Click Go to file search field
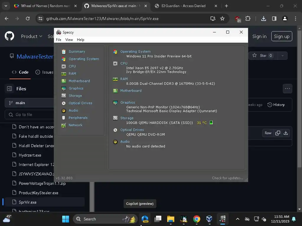This screenshot has width=302, height=226. 29,115
